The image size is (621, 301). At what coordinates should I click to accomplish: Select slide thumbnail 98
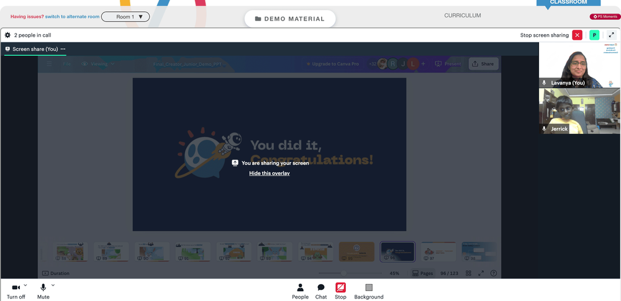[x=479, y=252]
